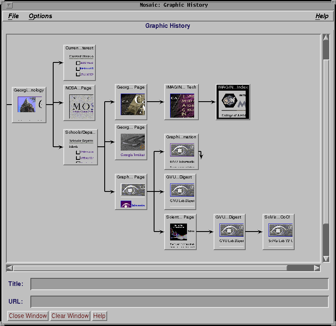Click the vertical scrollbar up arrow
This screenshot has height=326, width=336.
pos(326,38)
